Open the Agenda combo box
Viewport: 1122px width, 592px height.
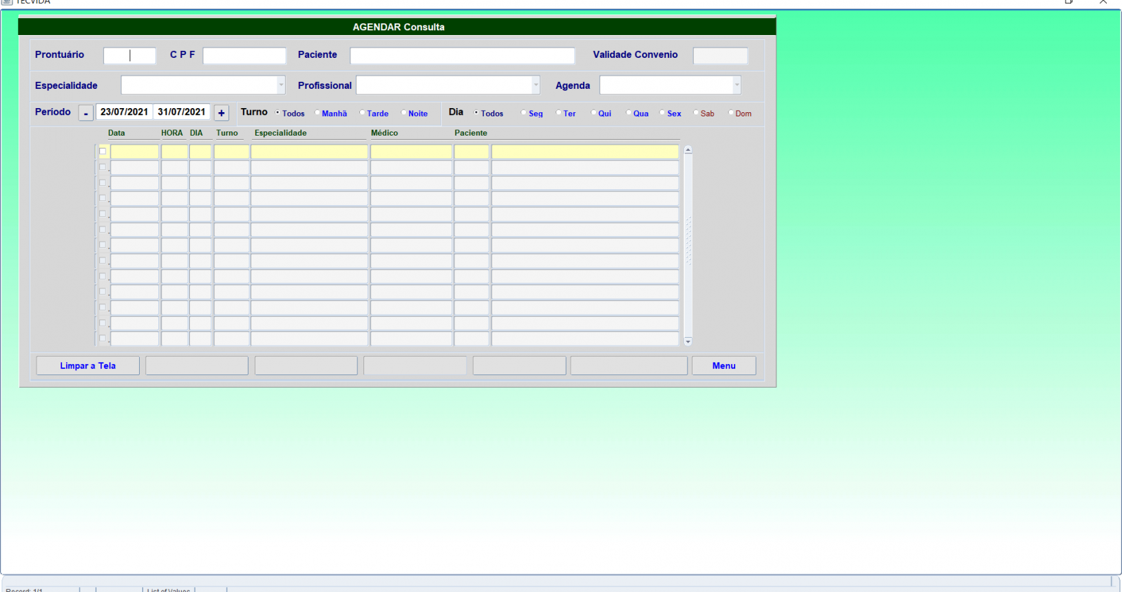click(737, 85)
